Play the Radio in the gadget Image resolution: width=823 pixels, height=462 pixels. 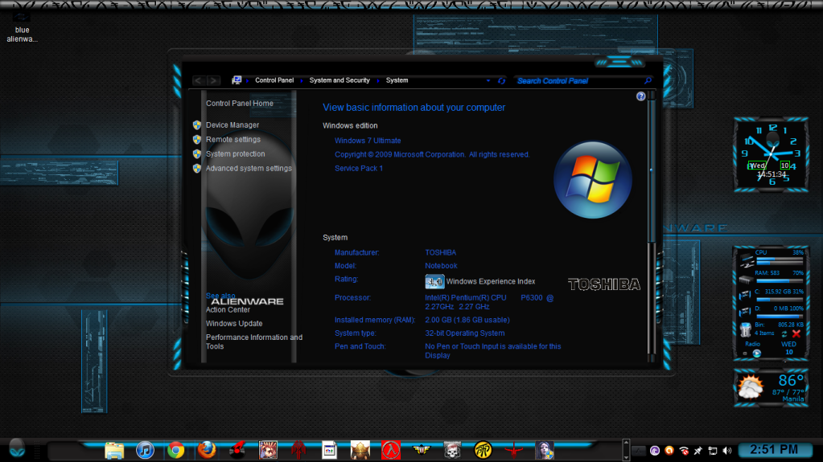(757, 354)
